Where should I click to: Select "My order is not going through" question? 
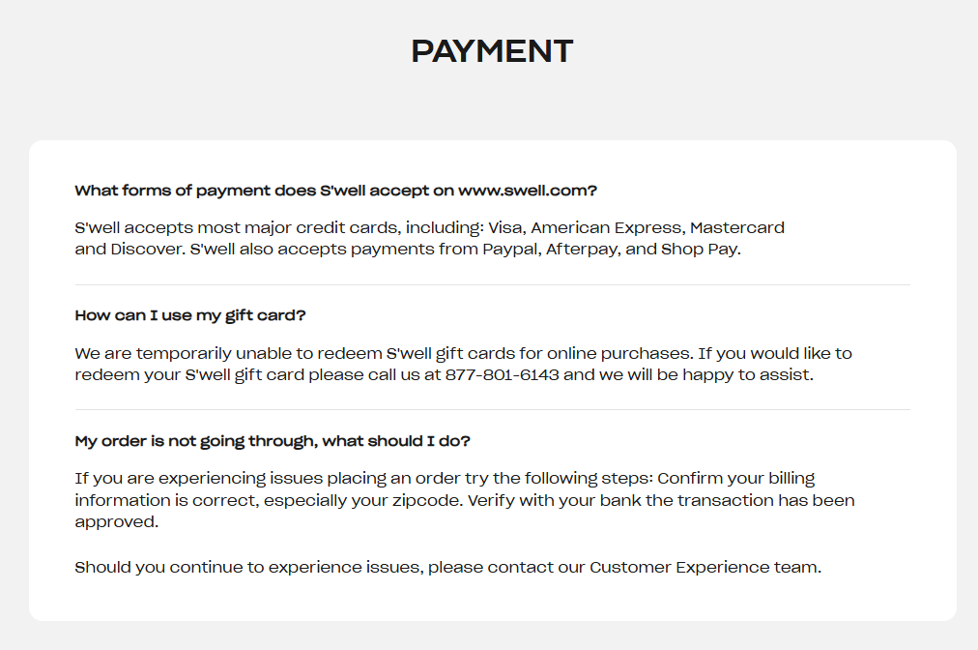273,441
